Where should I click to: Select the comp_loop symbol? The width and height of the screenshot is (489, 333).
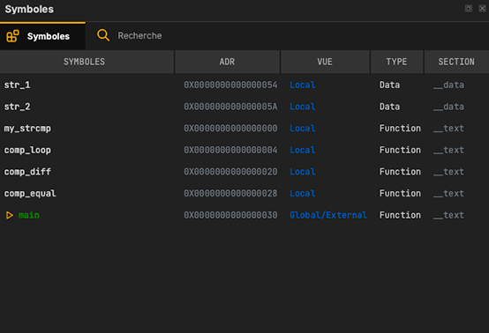tap(27, 151)
